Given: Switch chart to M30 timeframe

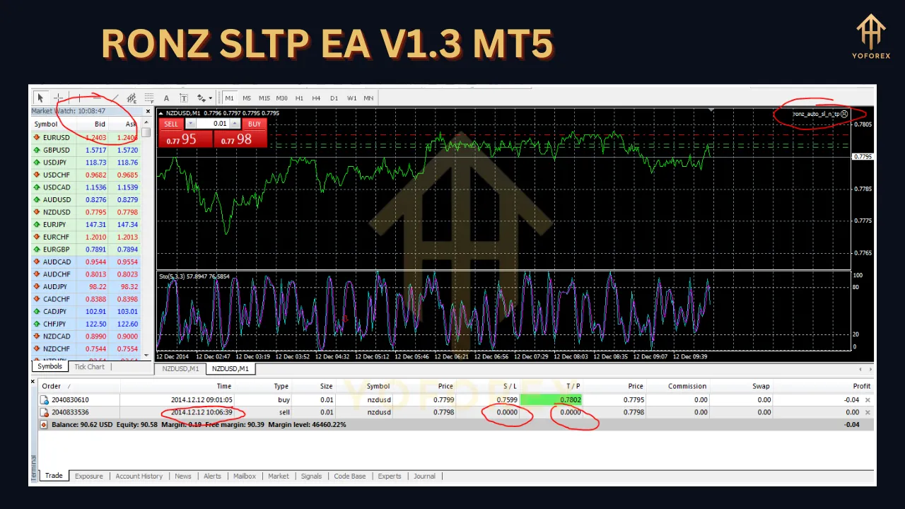Looking at the screenshot, I should (282, 98).
